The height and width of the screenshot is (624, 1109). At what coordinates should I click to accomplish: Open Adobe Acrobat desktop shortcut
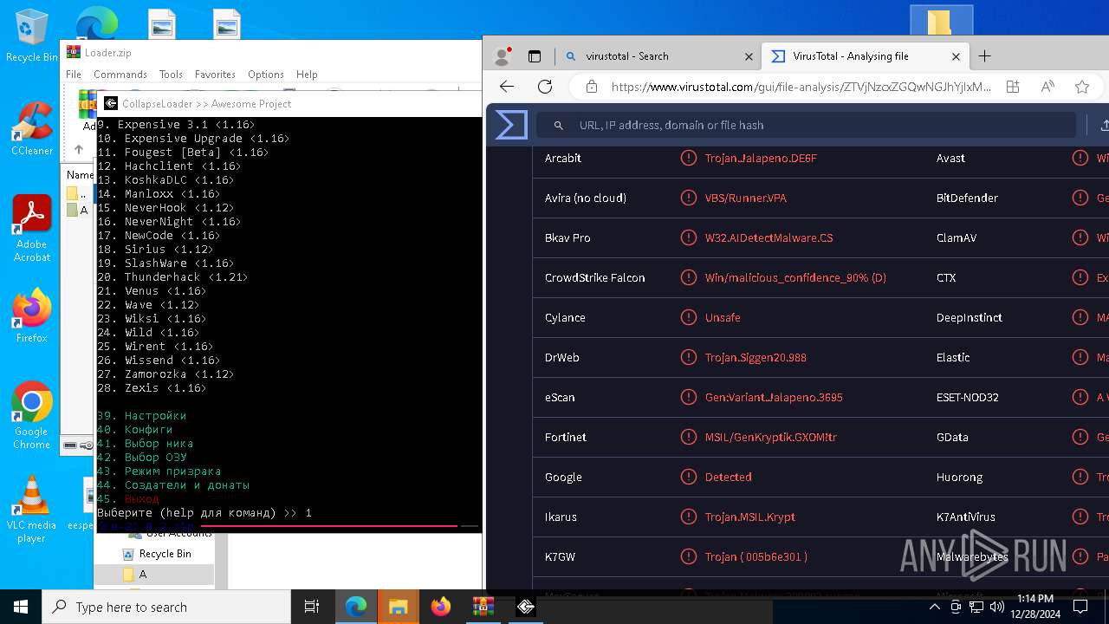click(31, 229)
